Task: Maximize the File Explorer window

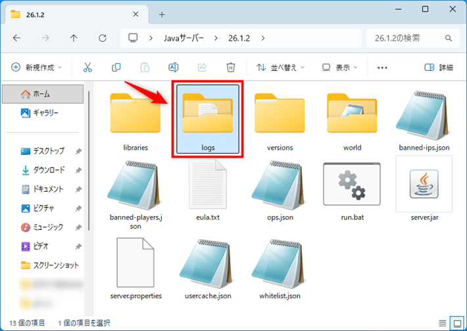Action: pyautogui.click(x=426, y=9)
